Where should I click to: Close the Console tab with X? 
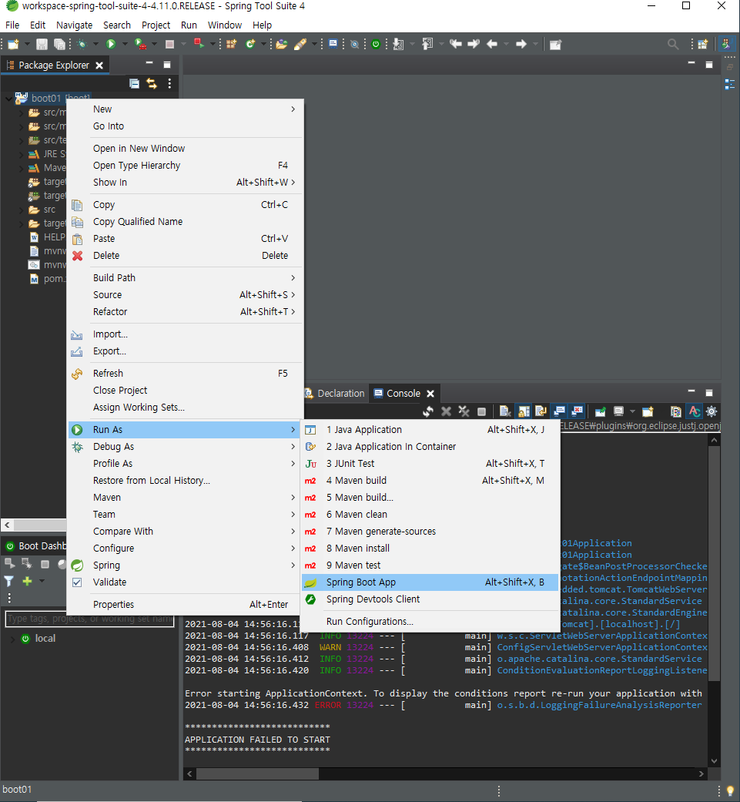point(430,394)
